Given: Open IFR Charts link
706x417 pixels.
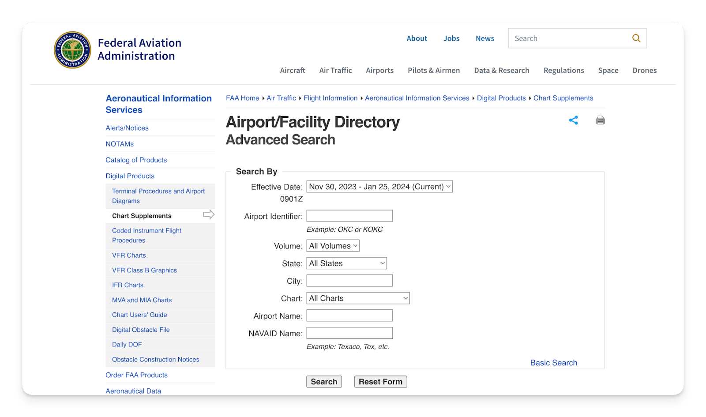Looking at the screenshot, I should tap(128, 285).
